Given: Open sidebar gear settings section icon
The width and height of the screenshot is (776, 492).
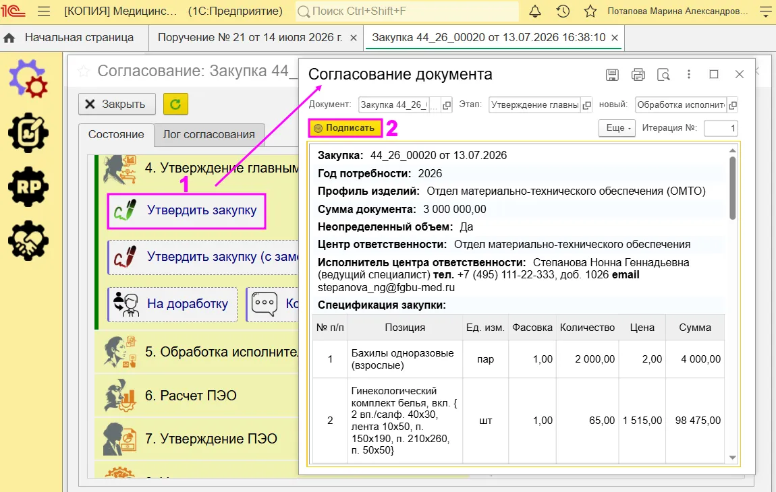Looking at the screenshot, I should (x=28, y=79).
